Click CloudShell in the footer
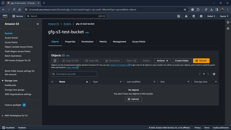 pos(8,128)
